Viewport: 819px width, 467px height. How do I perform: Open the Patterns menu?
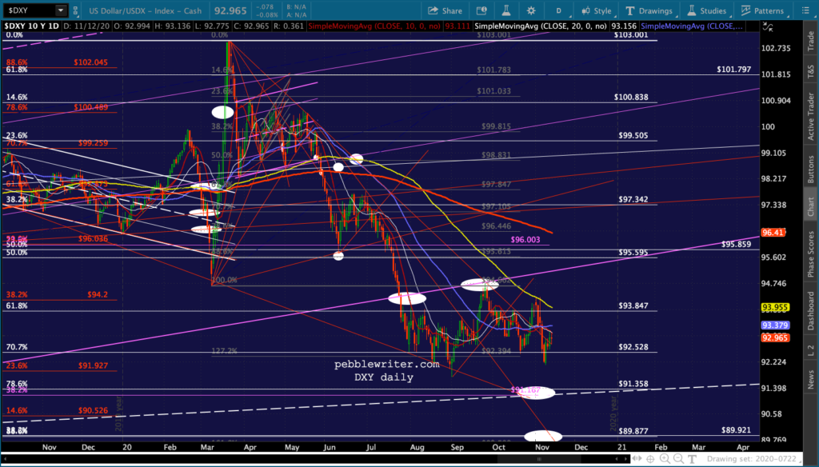pos(762,10)
